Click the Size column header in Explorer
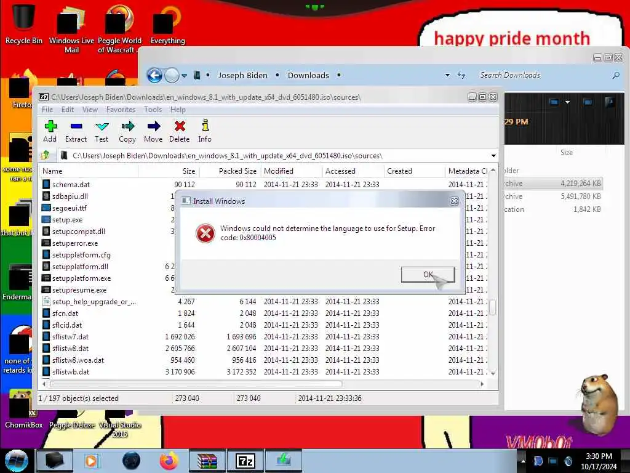 pyautogui.click(x=567, y=153)
